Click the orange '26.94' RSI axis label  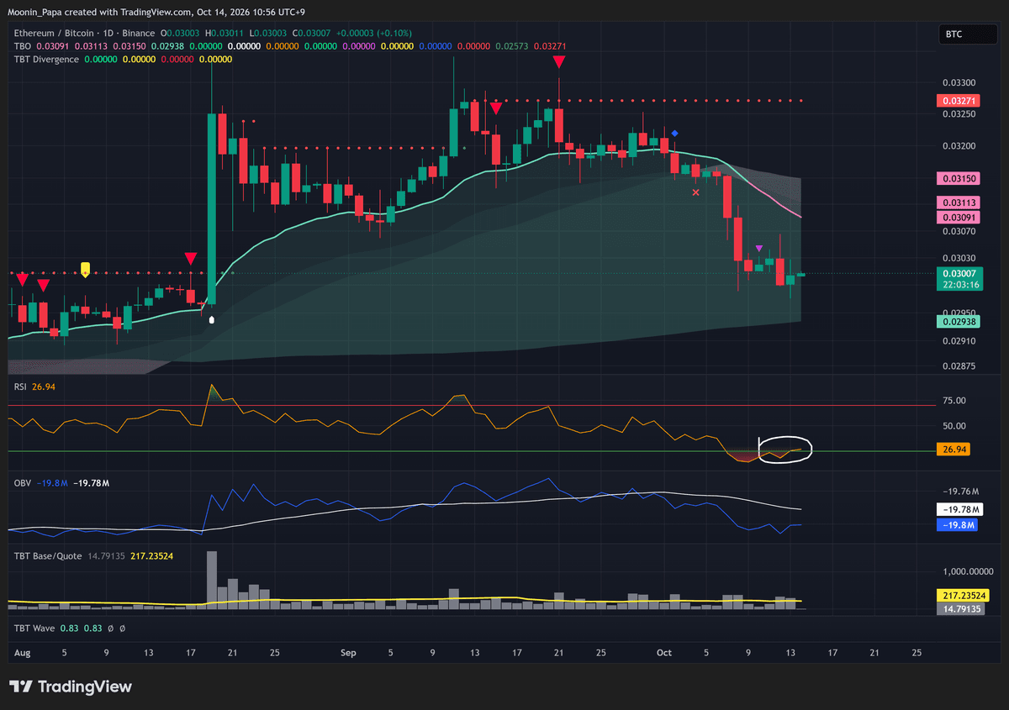coord(954,450)
